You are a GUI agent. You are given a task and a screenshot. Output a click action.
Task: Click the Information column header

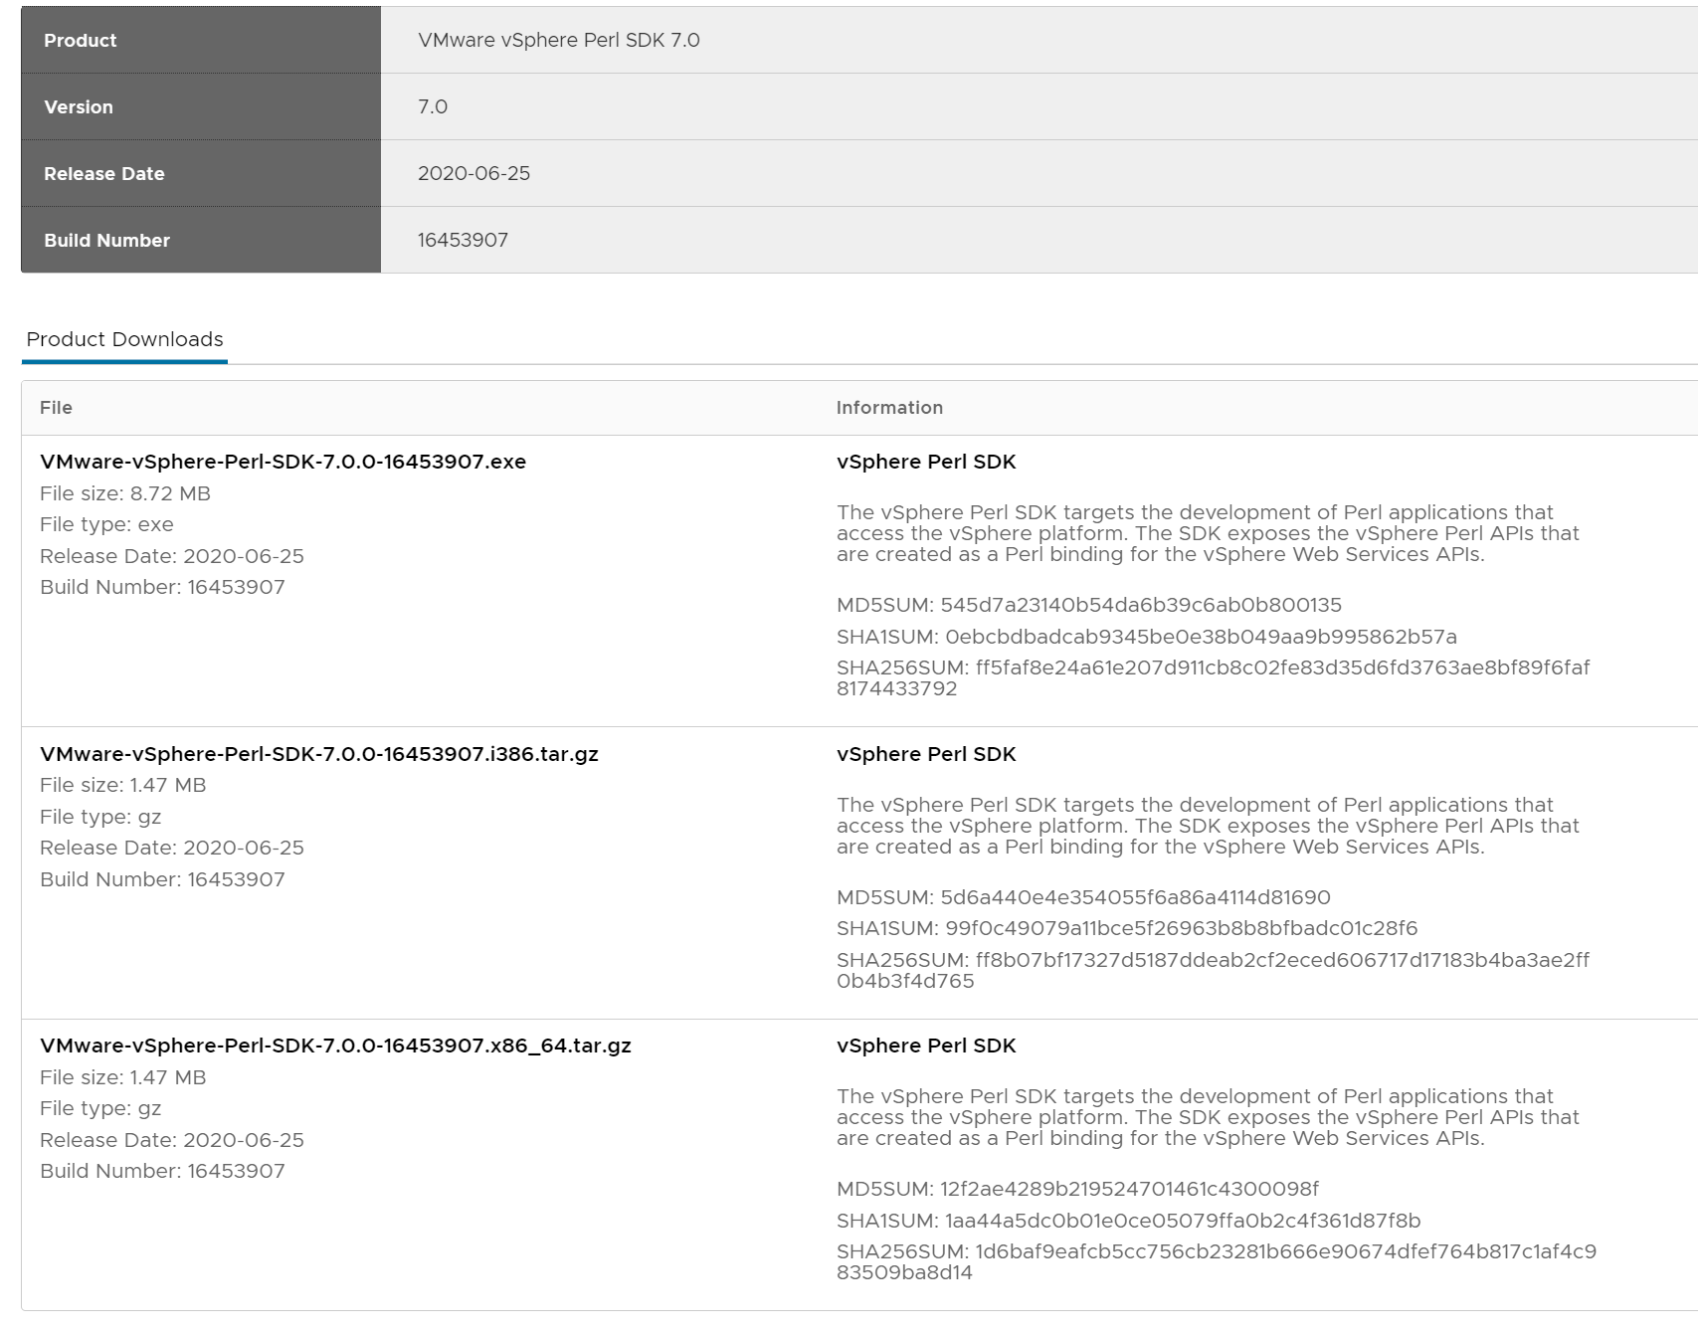click(x=888, y=408)
